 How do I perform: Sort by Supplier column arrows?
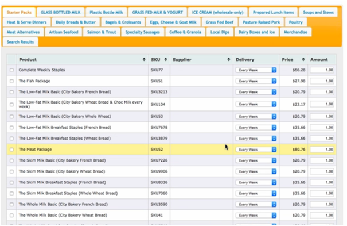229,59
